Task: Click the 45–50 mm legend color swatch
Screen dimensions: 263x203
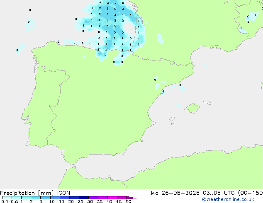Action: click(x=122, y=198)
